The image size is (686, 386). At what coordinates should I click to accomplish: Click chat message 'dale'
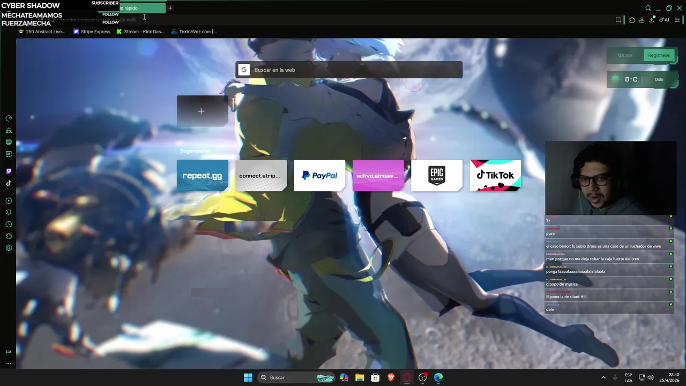[550, 309]
